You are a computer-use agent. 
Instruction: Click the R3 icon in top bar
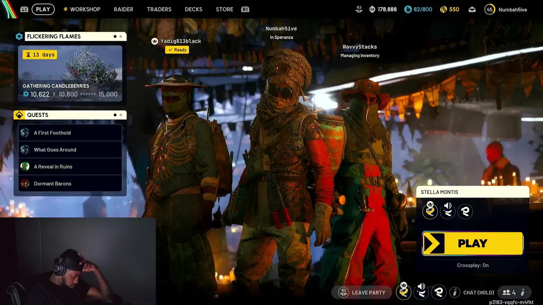359,9
